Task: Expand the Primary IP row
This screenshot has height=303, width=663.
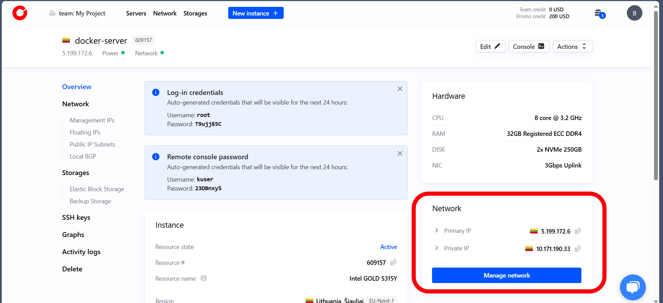Action: [x=436, y=230]
